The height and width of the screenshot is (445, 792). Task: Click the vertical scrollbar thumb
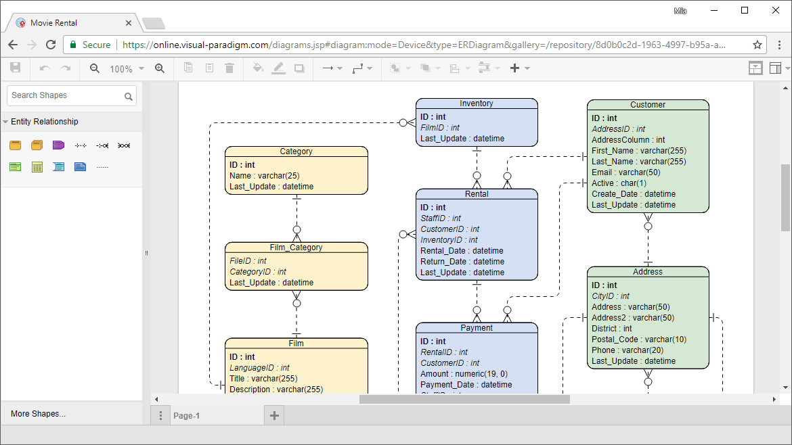pyautogui.click(x=785, y=197)
